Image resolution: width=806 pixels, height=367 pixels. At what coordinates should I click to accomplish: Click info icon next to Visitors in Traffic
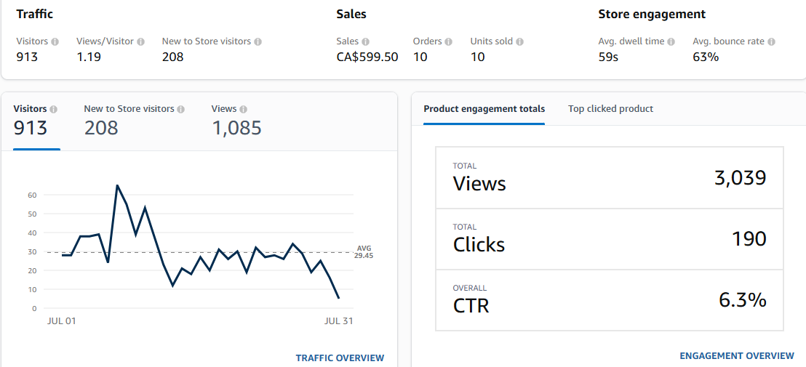click(x=55, y=42)
